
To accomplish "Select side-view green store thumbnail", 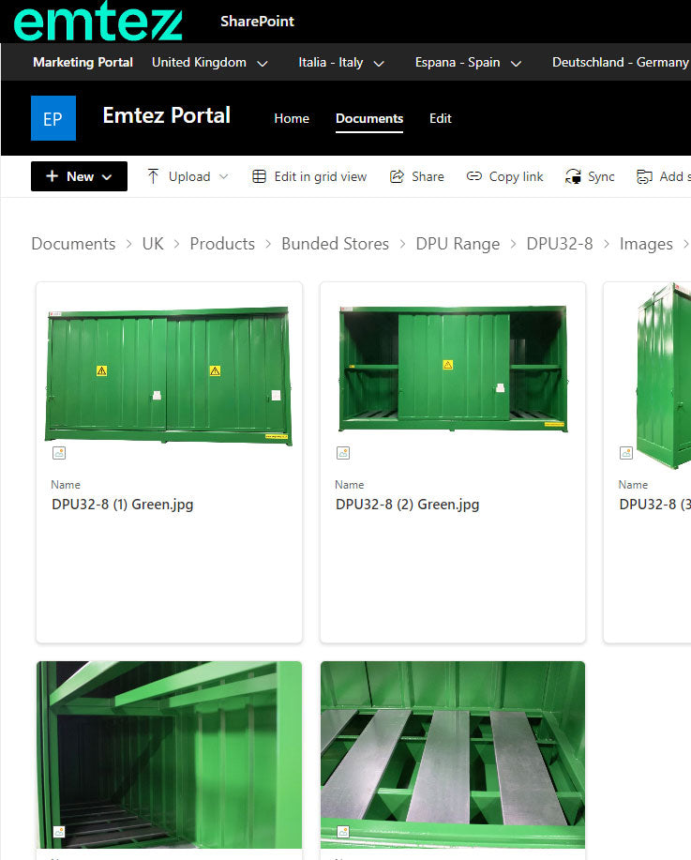I will pyautogui.click(x=663, y=376).
